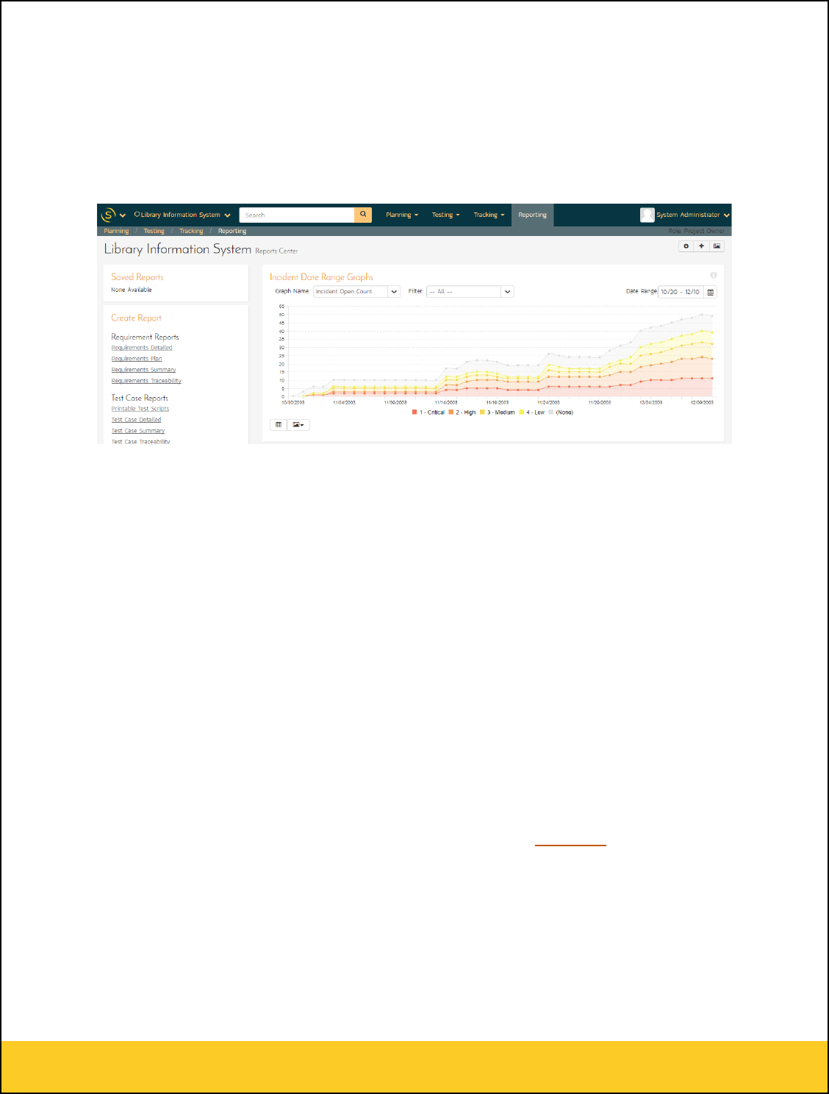Viewport: 829px width, 1094px height.
Task: Click the image export icon at top right
Action: 717,246
